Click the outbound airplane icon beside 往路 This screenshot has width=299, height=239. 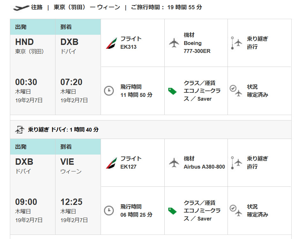tap(21, 8)
